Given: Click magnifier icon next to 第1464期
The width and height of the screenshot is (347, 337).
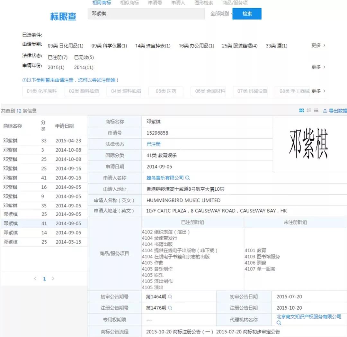Looking at the screenshot, I should point(170,296).
